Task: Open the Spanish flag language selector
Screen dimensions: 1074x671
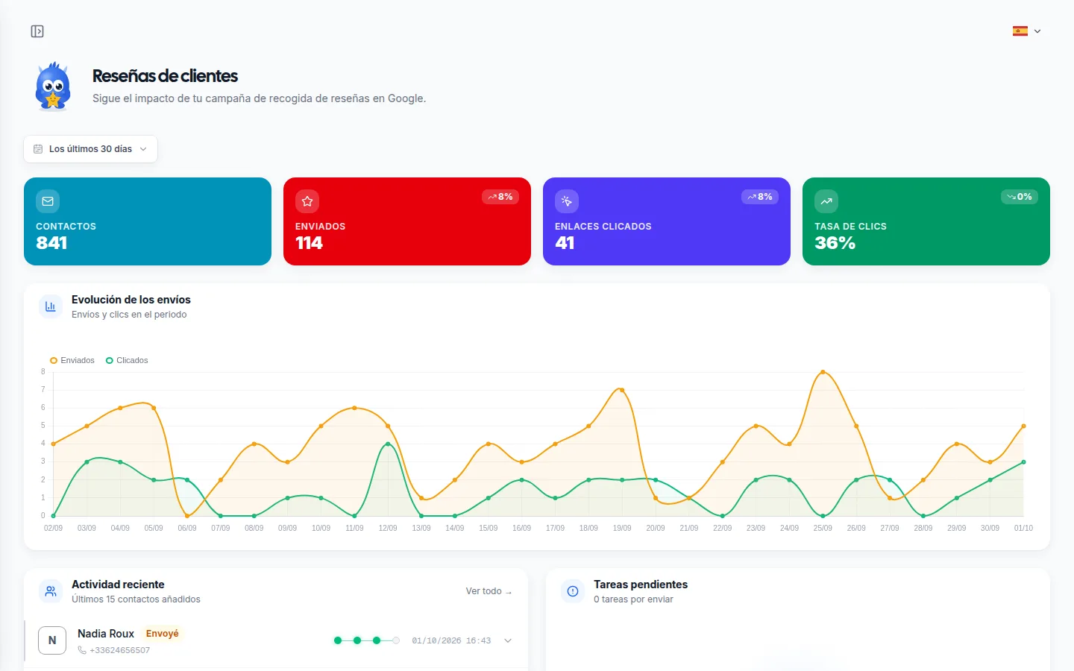Action: tap(1026, 31)
